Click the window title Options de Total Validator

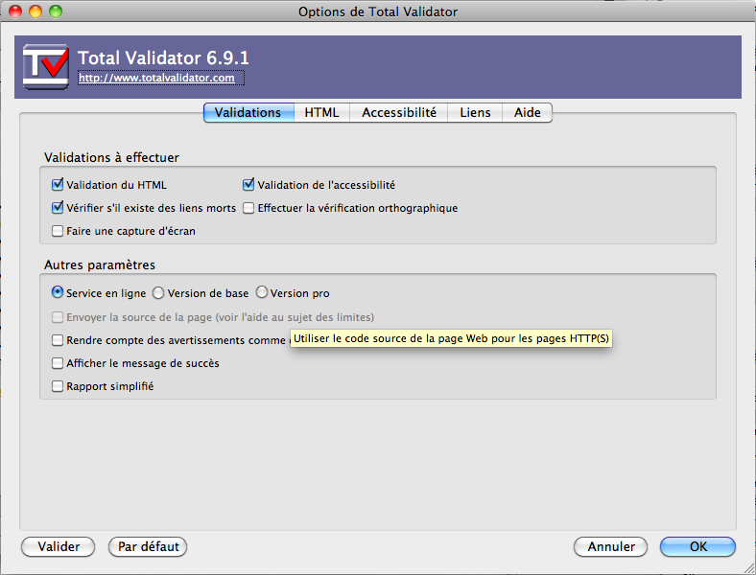[x=378, y=11]
